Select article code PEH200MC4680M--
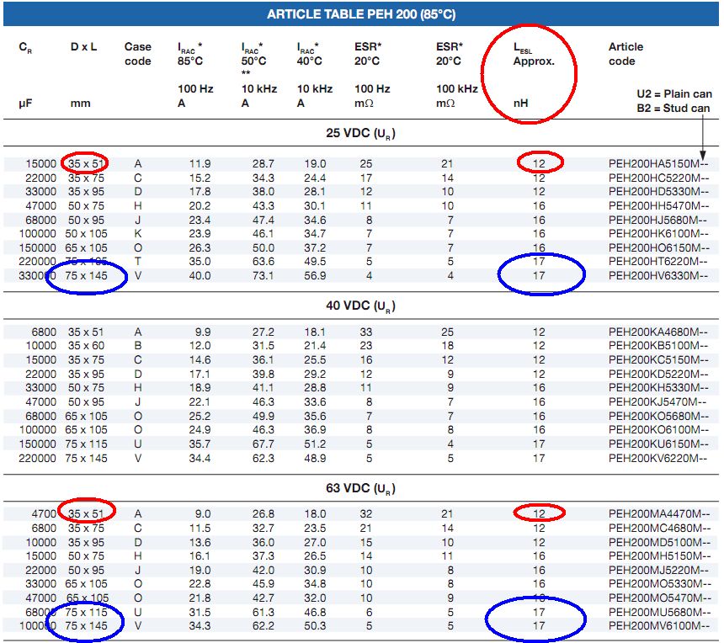The image size is (724, 643). tap(660, 528)
